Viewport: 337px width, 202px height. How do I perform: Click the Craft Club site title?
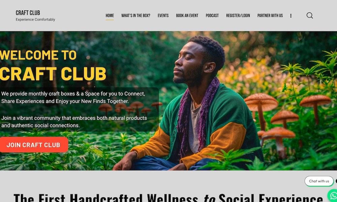28,13
